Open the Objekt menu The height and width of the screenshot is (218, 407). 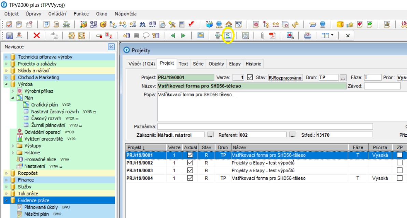pyautogui.click(x=11, y=14)
